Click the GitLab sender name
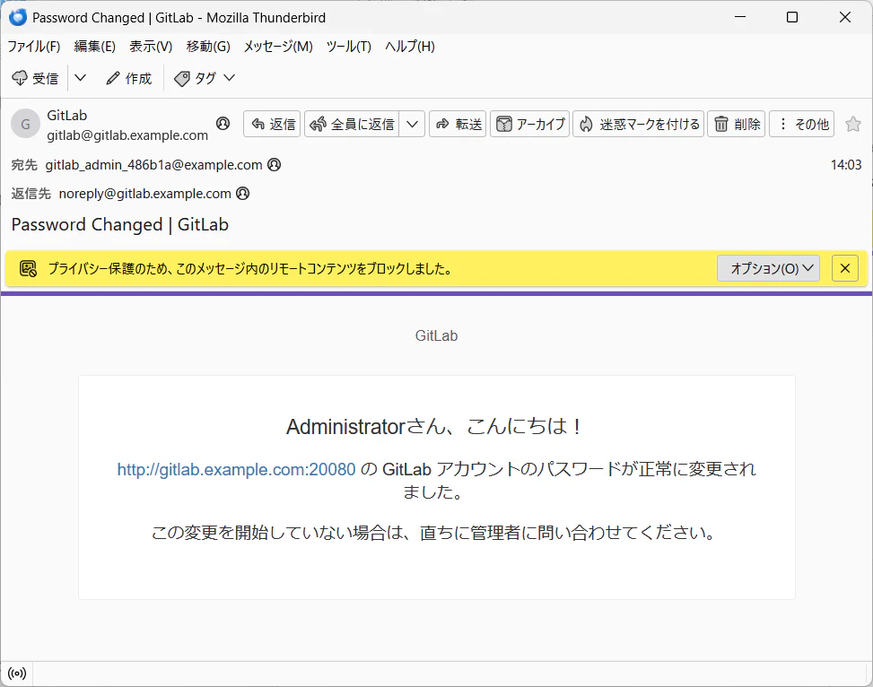Viewport: 873px width, 687px height. click(x=66, y=115)
